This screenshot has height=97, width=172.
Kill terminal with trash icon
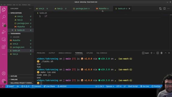click(x=162, y=53)
